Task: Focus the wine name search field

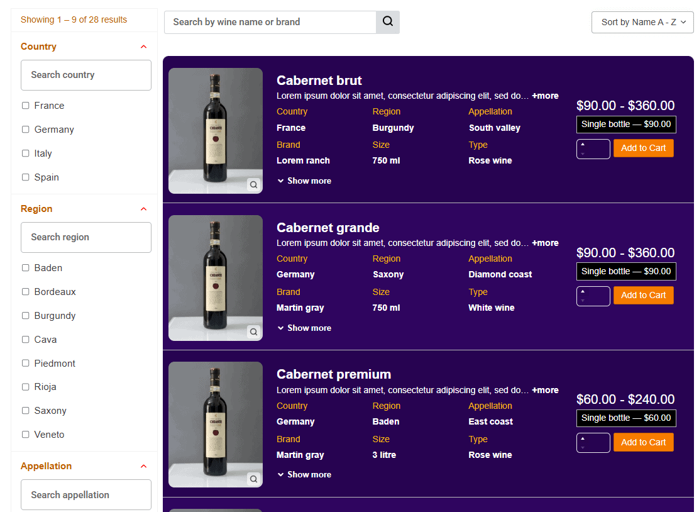Action: point(270,22)
